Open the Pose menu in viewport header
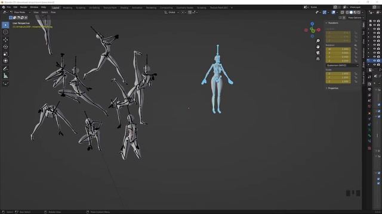The height and width of the screenshot is (214, 382). pos(53,12)
